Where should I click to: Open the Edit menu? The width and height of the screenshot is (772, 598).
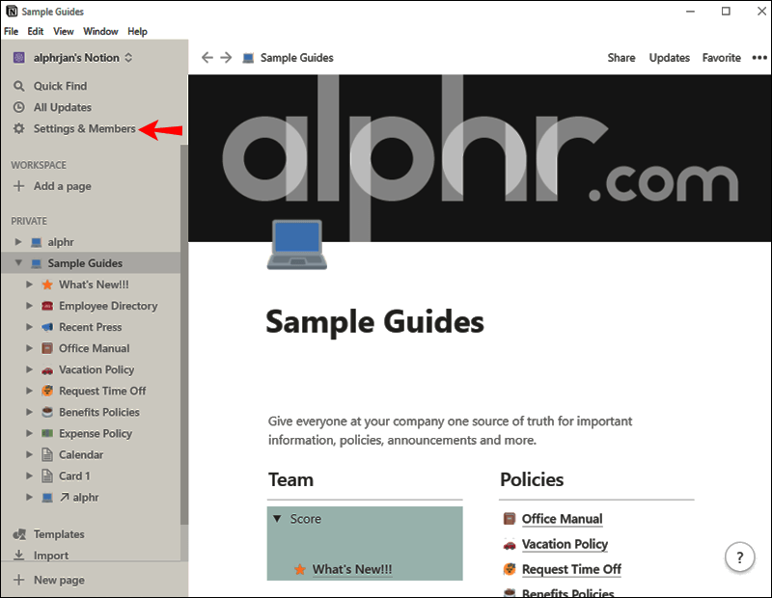point(36,31)
